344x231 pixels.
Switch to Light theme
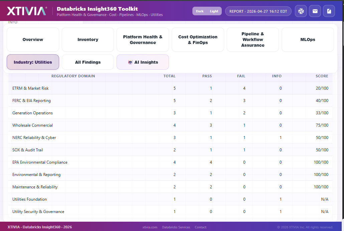[214, 11]
